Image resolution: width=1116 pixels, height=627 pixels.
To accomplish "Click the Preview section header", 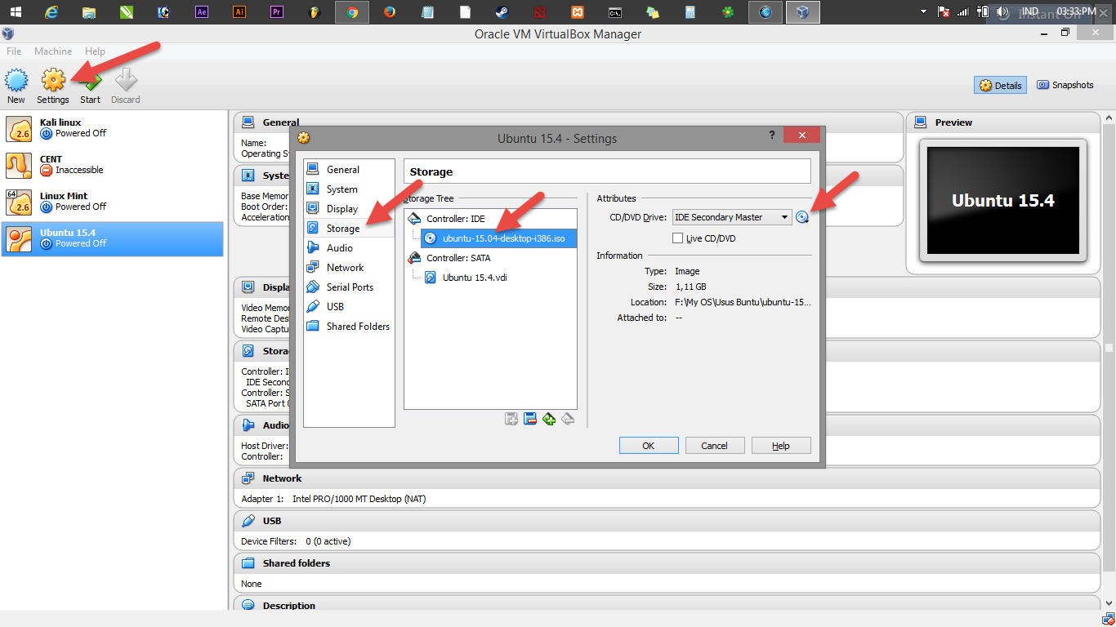I will pos(1003,122).
